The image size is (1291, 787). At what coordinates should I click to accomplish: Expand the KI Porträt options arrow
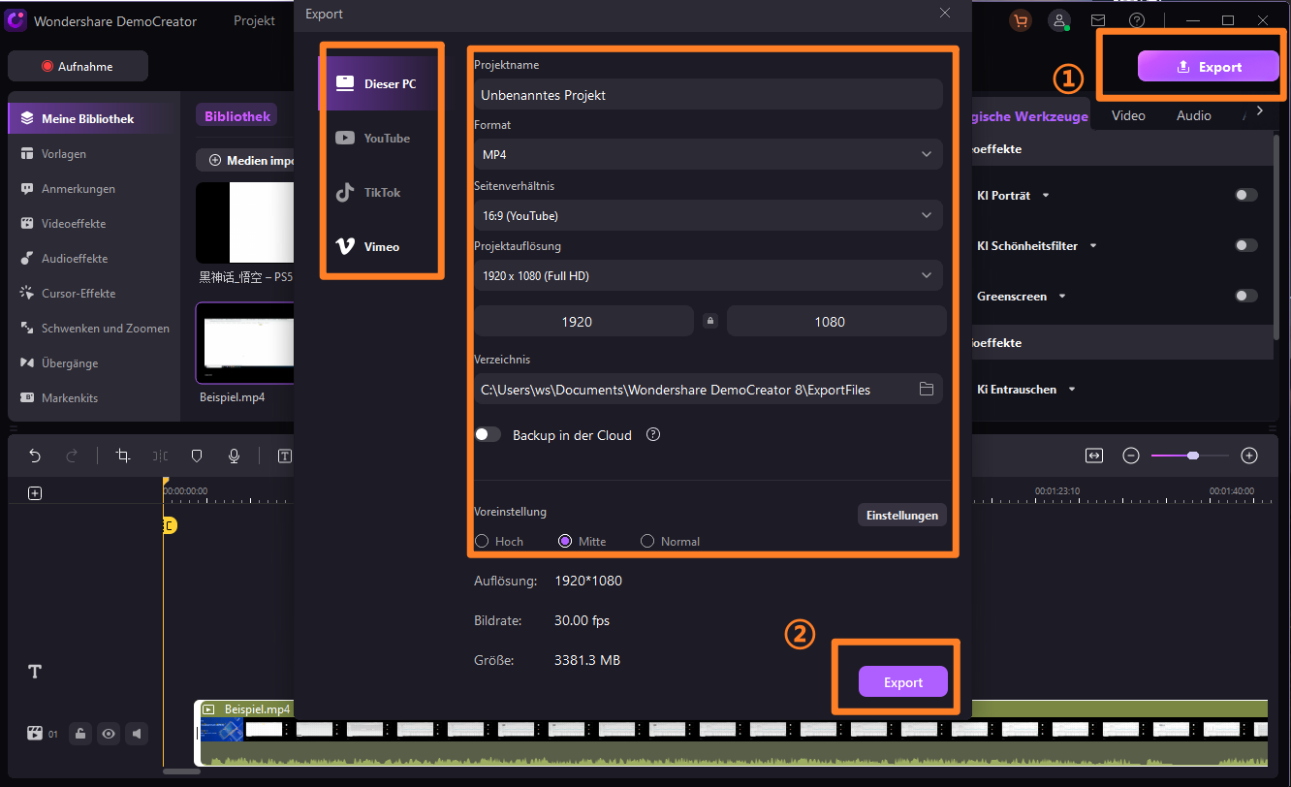coord(1046,196)
